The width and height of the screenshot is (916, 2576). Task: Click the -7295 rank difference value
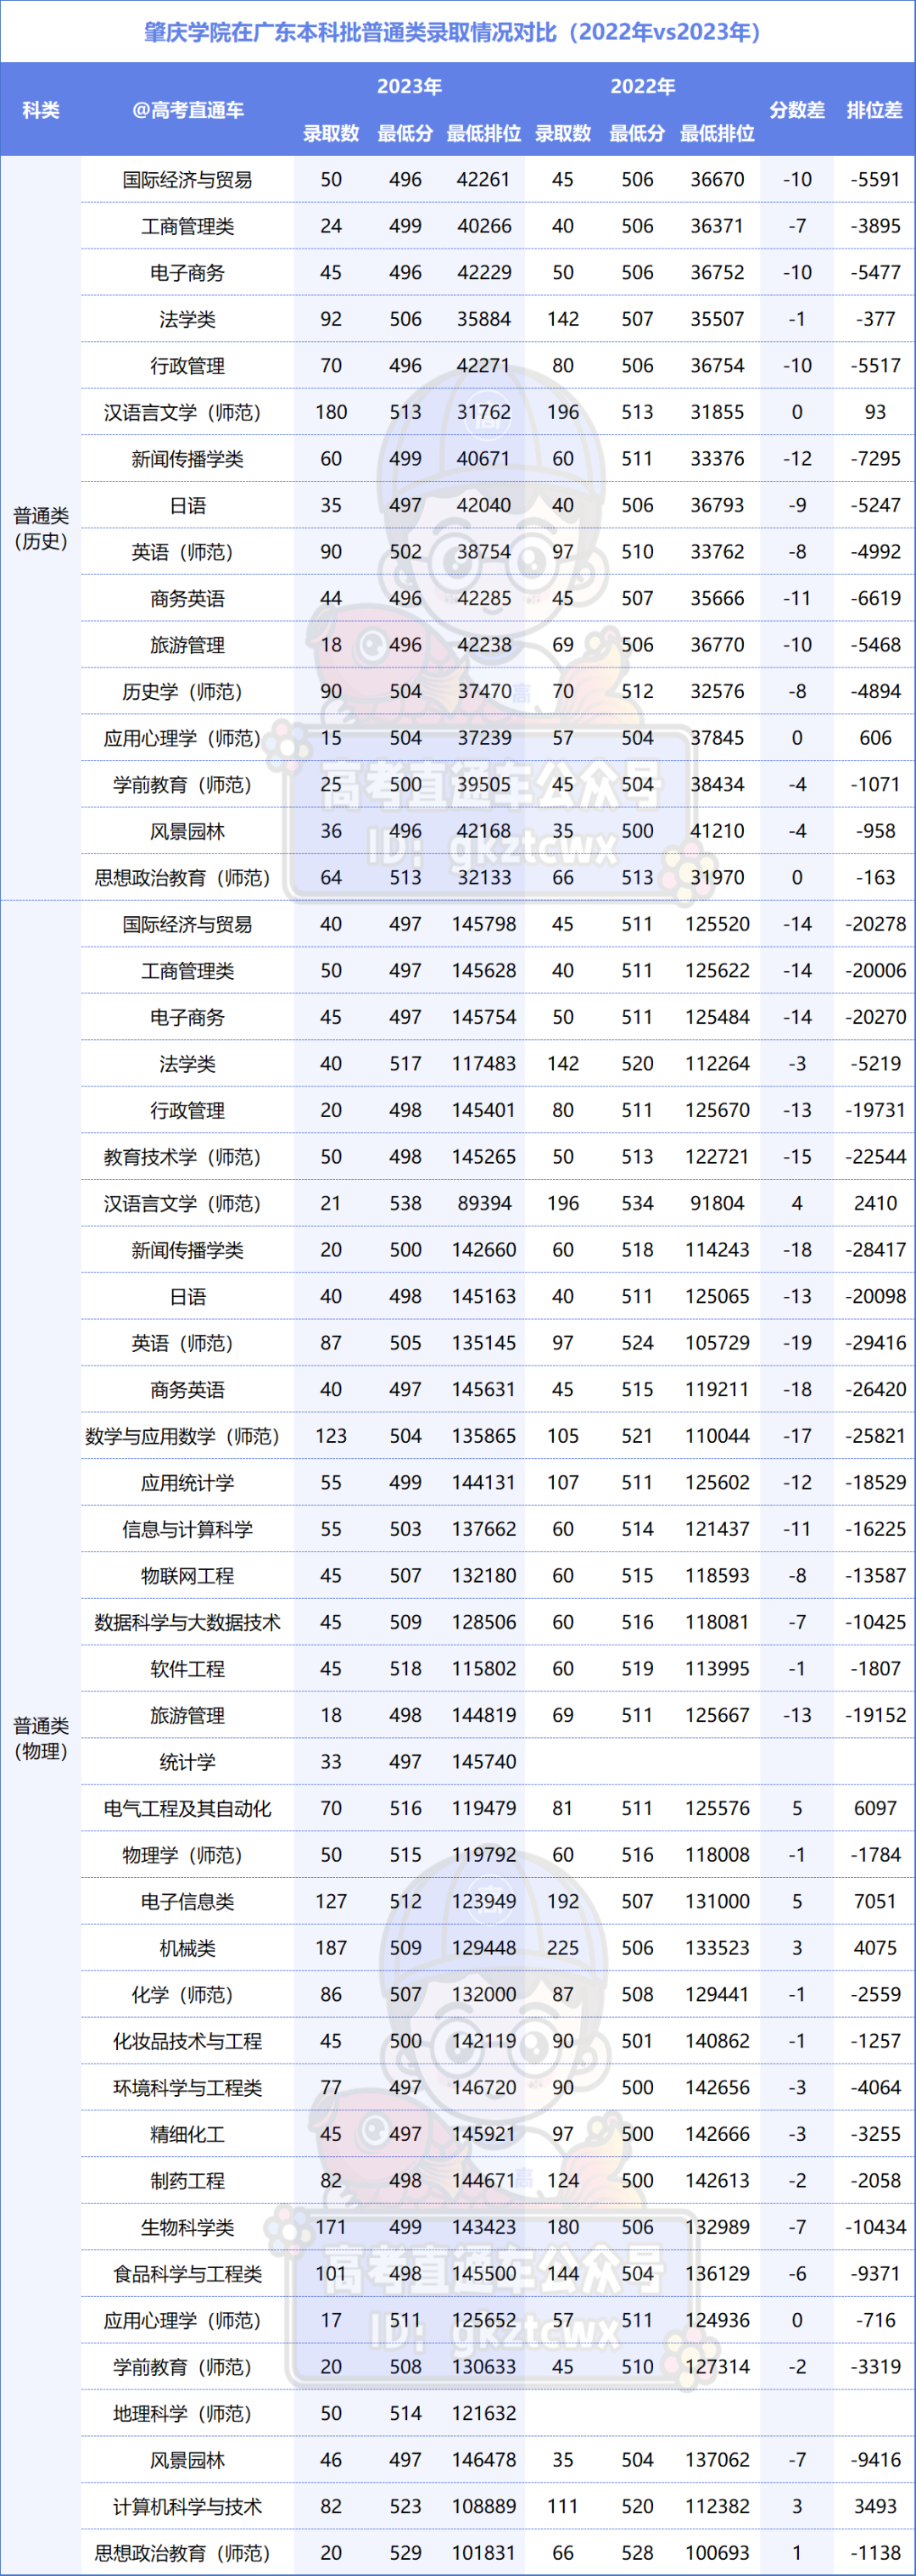pos(875,459)
